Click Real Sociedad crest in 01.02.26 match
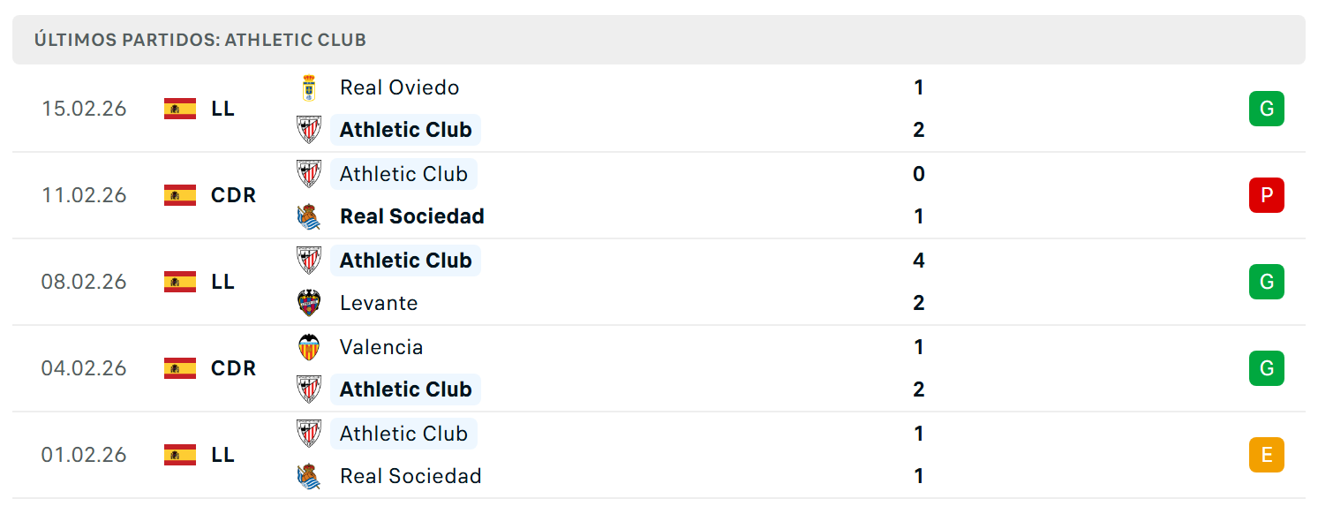 pyautogui.click(x=309, y=476)
